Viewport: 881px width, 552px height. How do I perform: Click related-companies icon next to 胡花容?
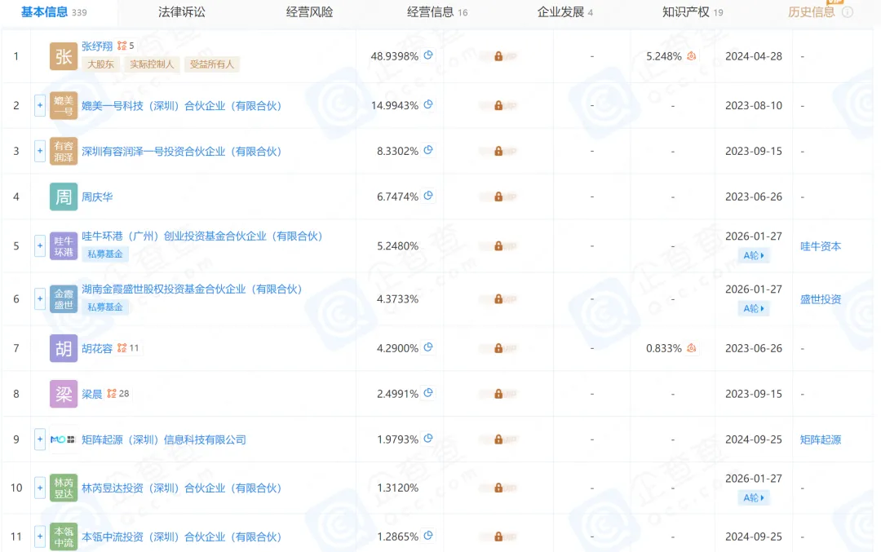point(122,348)
